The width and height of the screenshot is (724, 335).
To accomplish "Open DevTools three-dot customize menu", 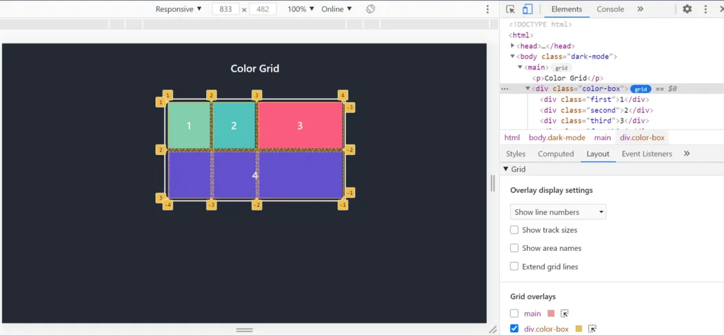I will 705,9.
